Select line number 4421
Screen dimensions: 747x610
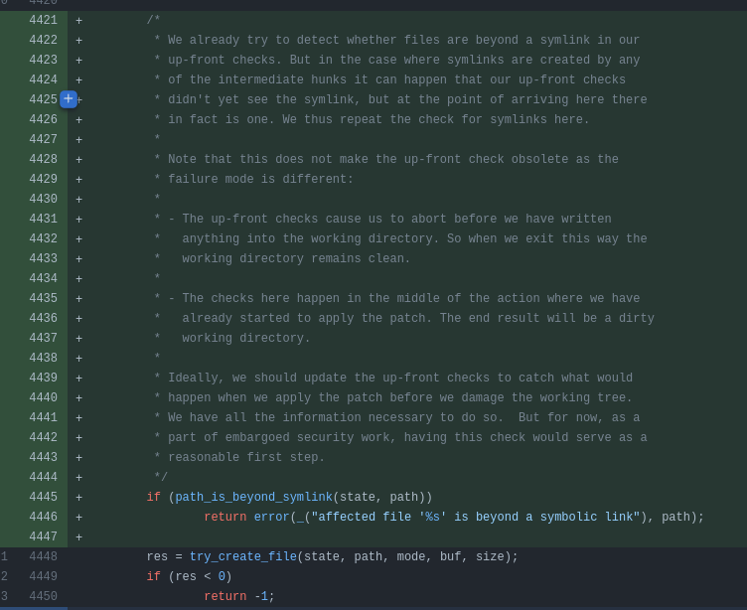click(43, 21)
